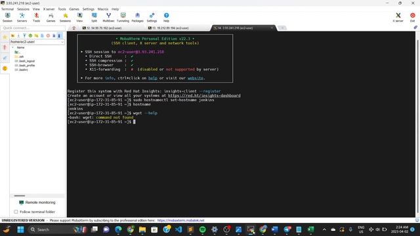Click the red delete icon in file browser

[48, 35]
